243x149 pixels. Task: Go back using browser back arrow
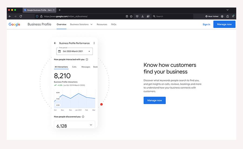(10, 16)
